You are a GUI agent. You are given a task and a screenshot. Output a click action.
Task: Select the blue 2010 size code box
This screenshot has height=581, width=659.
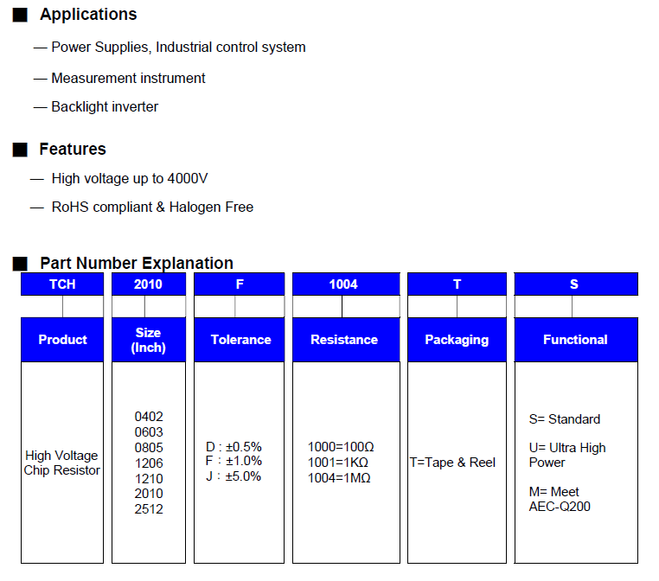point(148,284)
